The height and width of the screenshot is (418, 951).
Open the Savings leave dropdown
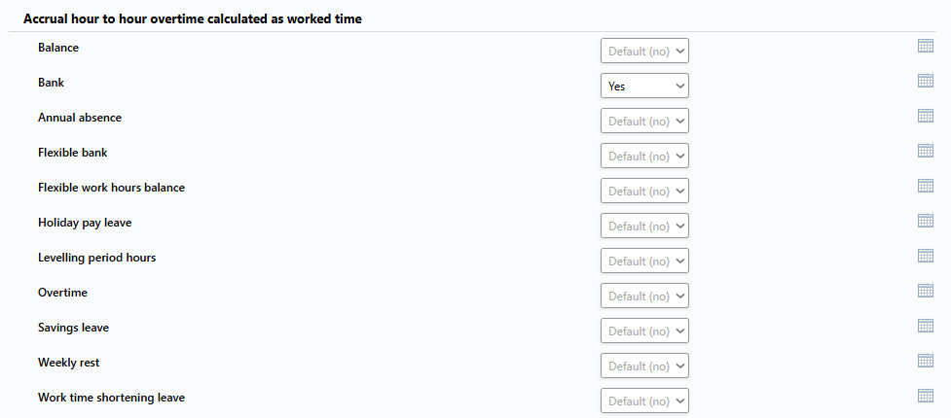(x=644, y=331)
